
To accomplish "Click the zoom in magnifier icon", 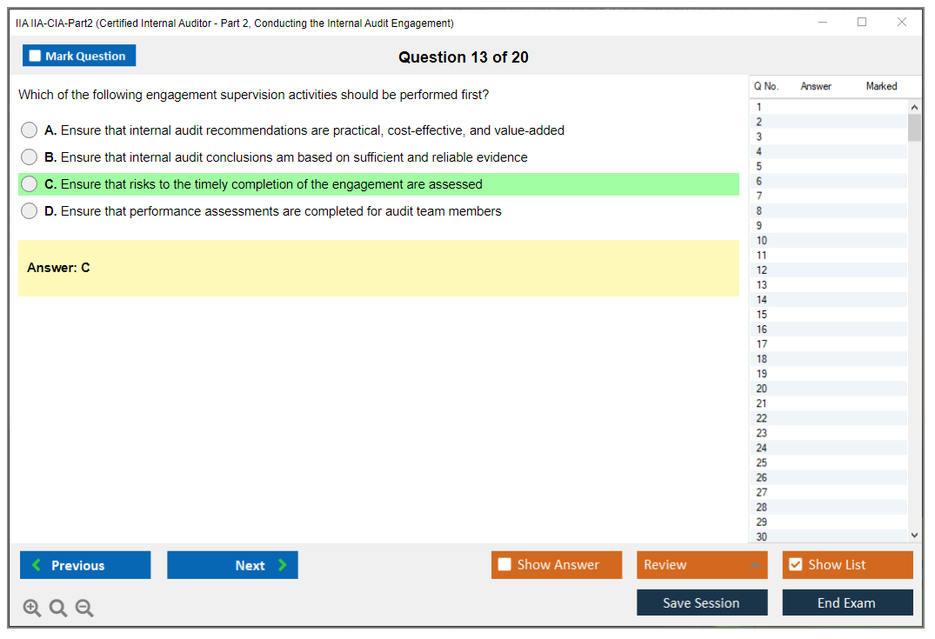I will pyautogui.click(x=32, y=609).
